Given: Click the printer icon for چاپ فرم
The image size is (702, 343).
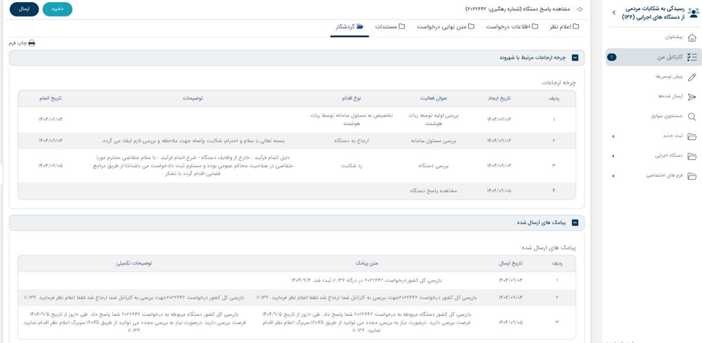Looking at the screenshot, I should (x=32, y=43).
